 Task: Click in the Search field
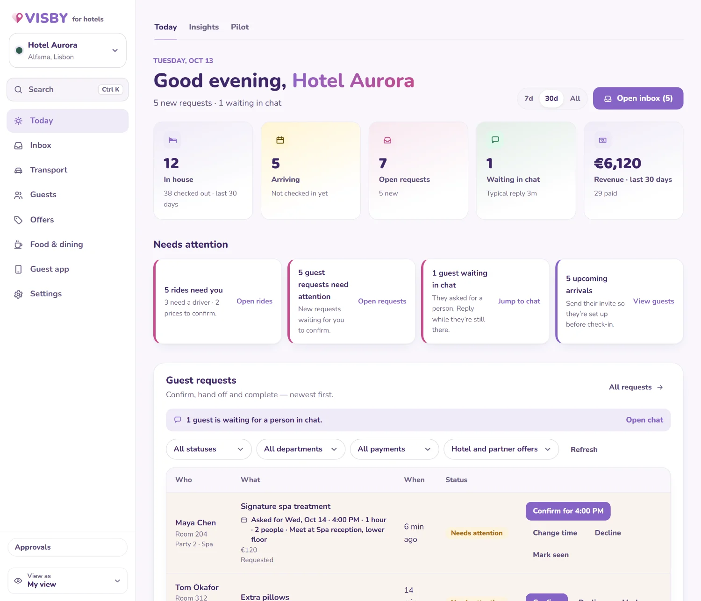coord(68,90)
